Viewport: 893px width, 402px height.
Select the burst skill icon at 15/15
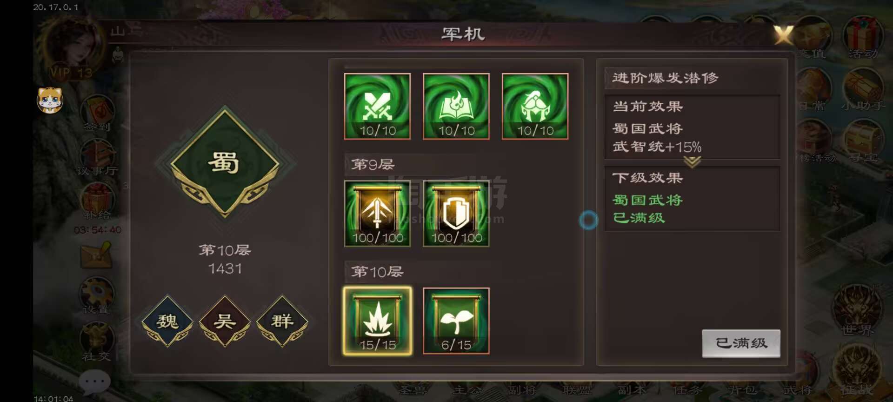point(377,321)
